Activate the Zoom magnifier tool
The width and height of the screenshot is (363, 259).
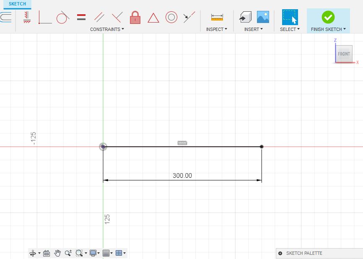point(68,253)
